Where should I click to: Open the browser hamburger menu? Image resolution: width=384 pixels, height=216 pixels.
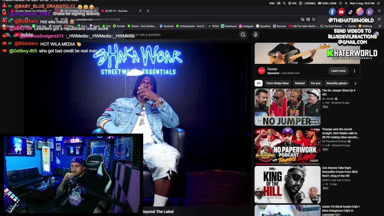coord(379,19)
